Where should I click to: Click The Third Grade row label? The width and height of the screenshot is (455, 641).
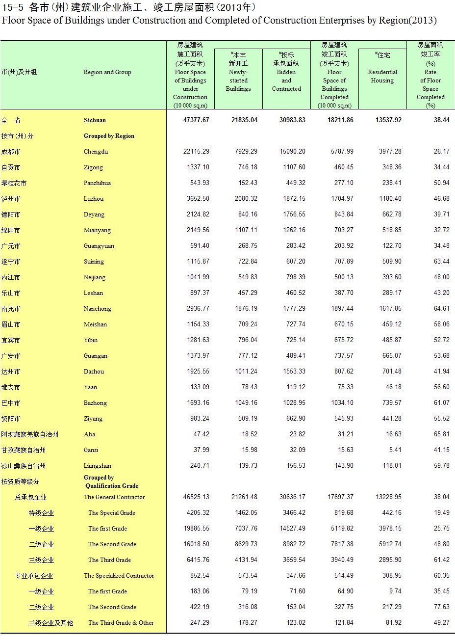110,560
